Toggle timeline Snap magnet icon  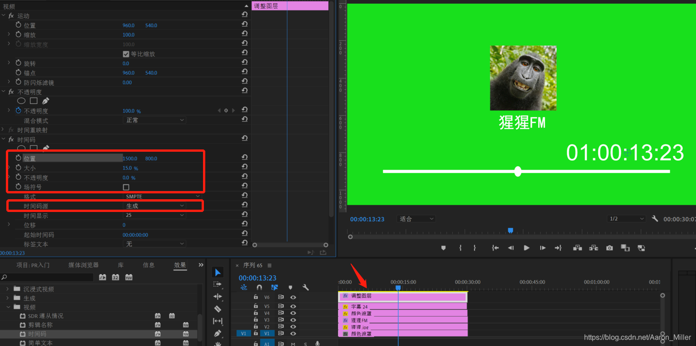259,287
